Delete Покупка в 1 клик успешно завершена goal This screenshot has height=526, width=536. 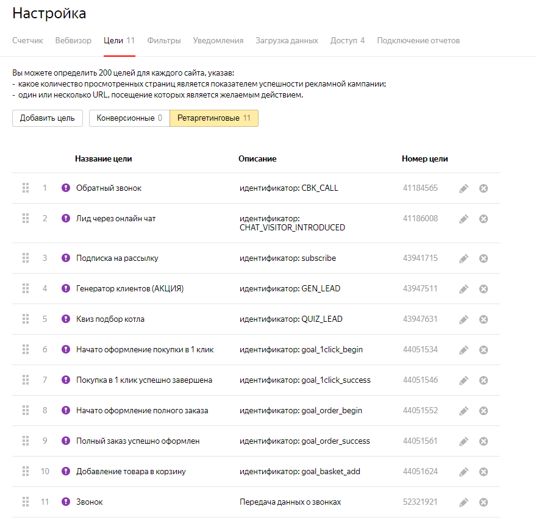(484, 380)
